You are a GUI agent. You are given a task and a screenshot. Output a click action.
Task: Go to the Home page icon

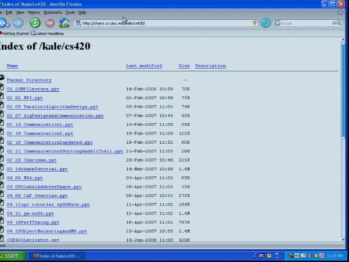coord(64,23)
